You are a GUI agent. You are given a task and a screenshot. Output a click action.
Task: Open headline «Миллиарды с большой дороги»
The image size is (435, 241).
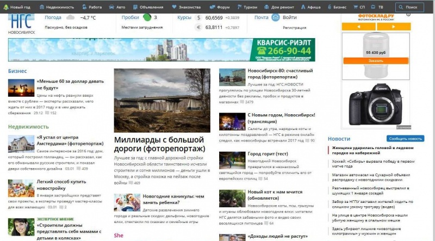(x=159, y=144)
